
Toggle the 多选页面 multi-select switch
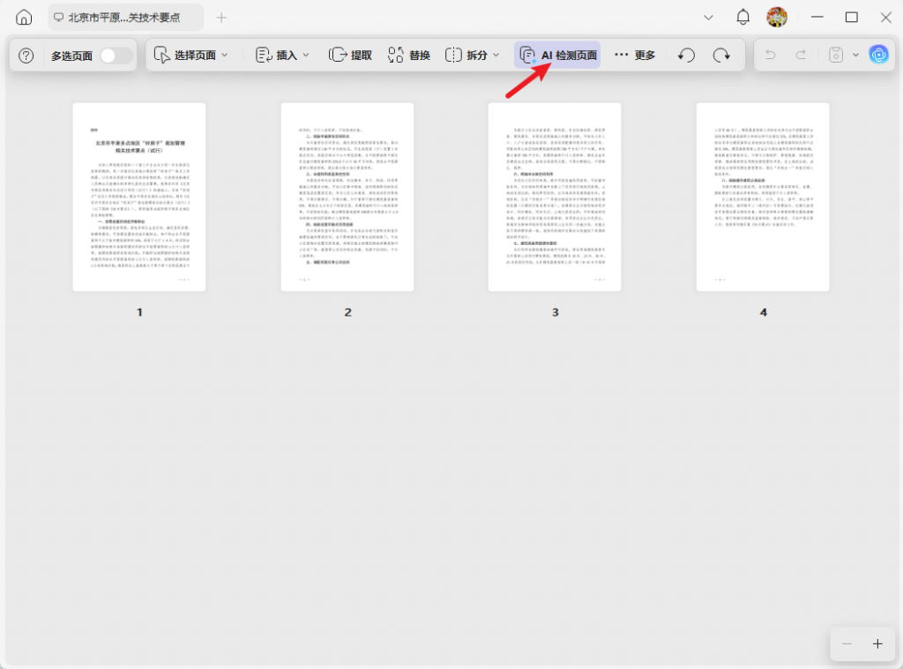116,56
